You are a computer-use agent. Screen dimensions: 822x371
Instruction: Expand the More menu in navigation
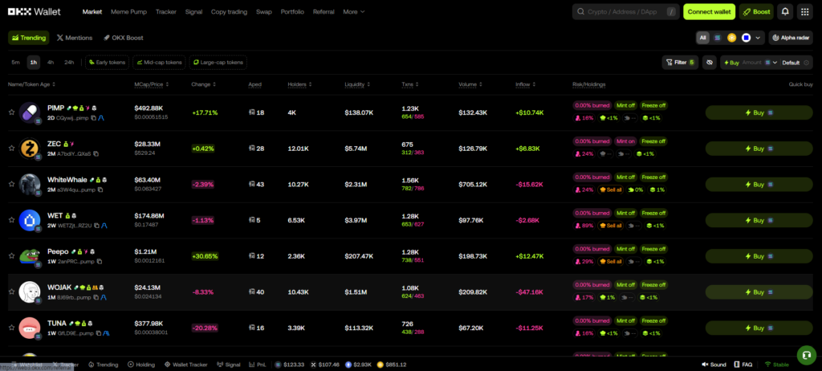353,12
